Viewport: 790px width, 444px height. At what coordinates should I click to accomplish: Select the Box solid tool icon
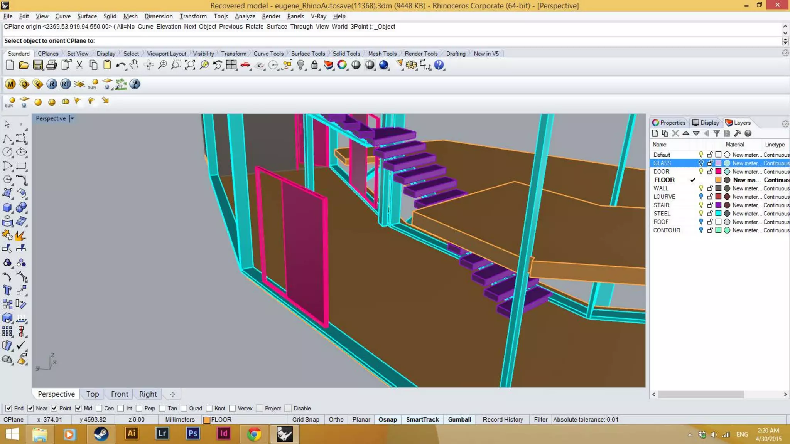coord(7,207)
